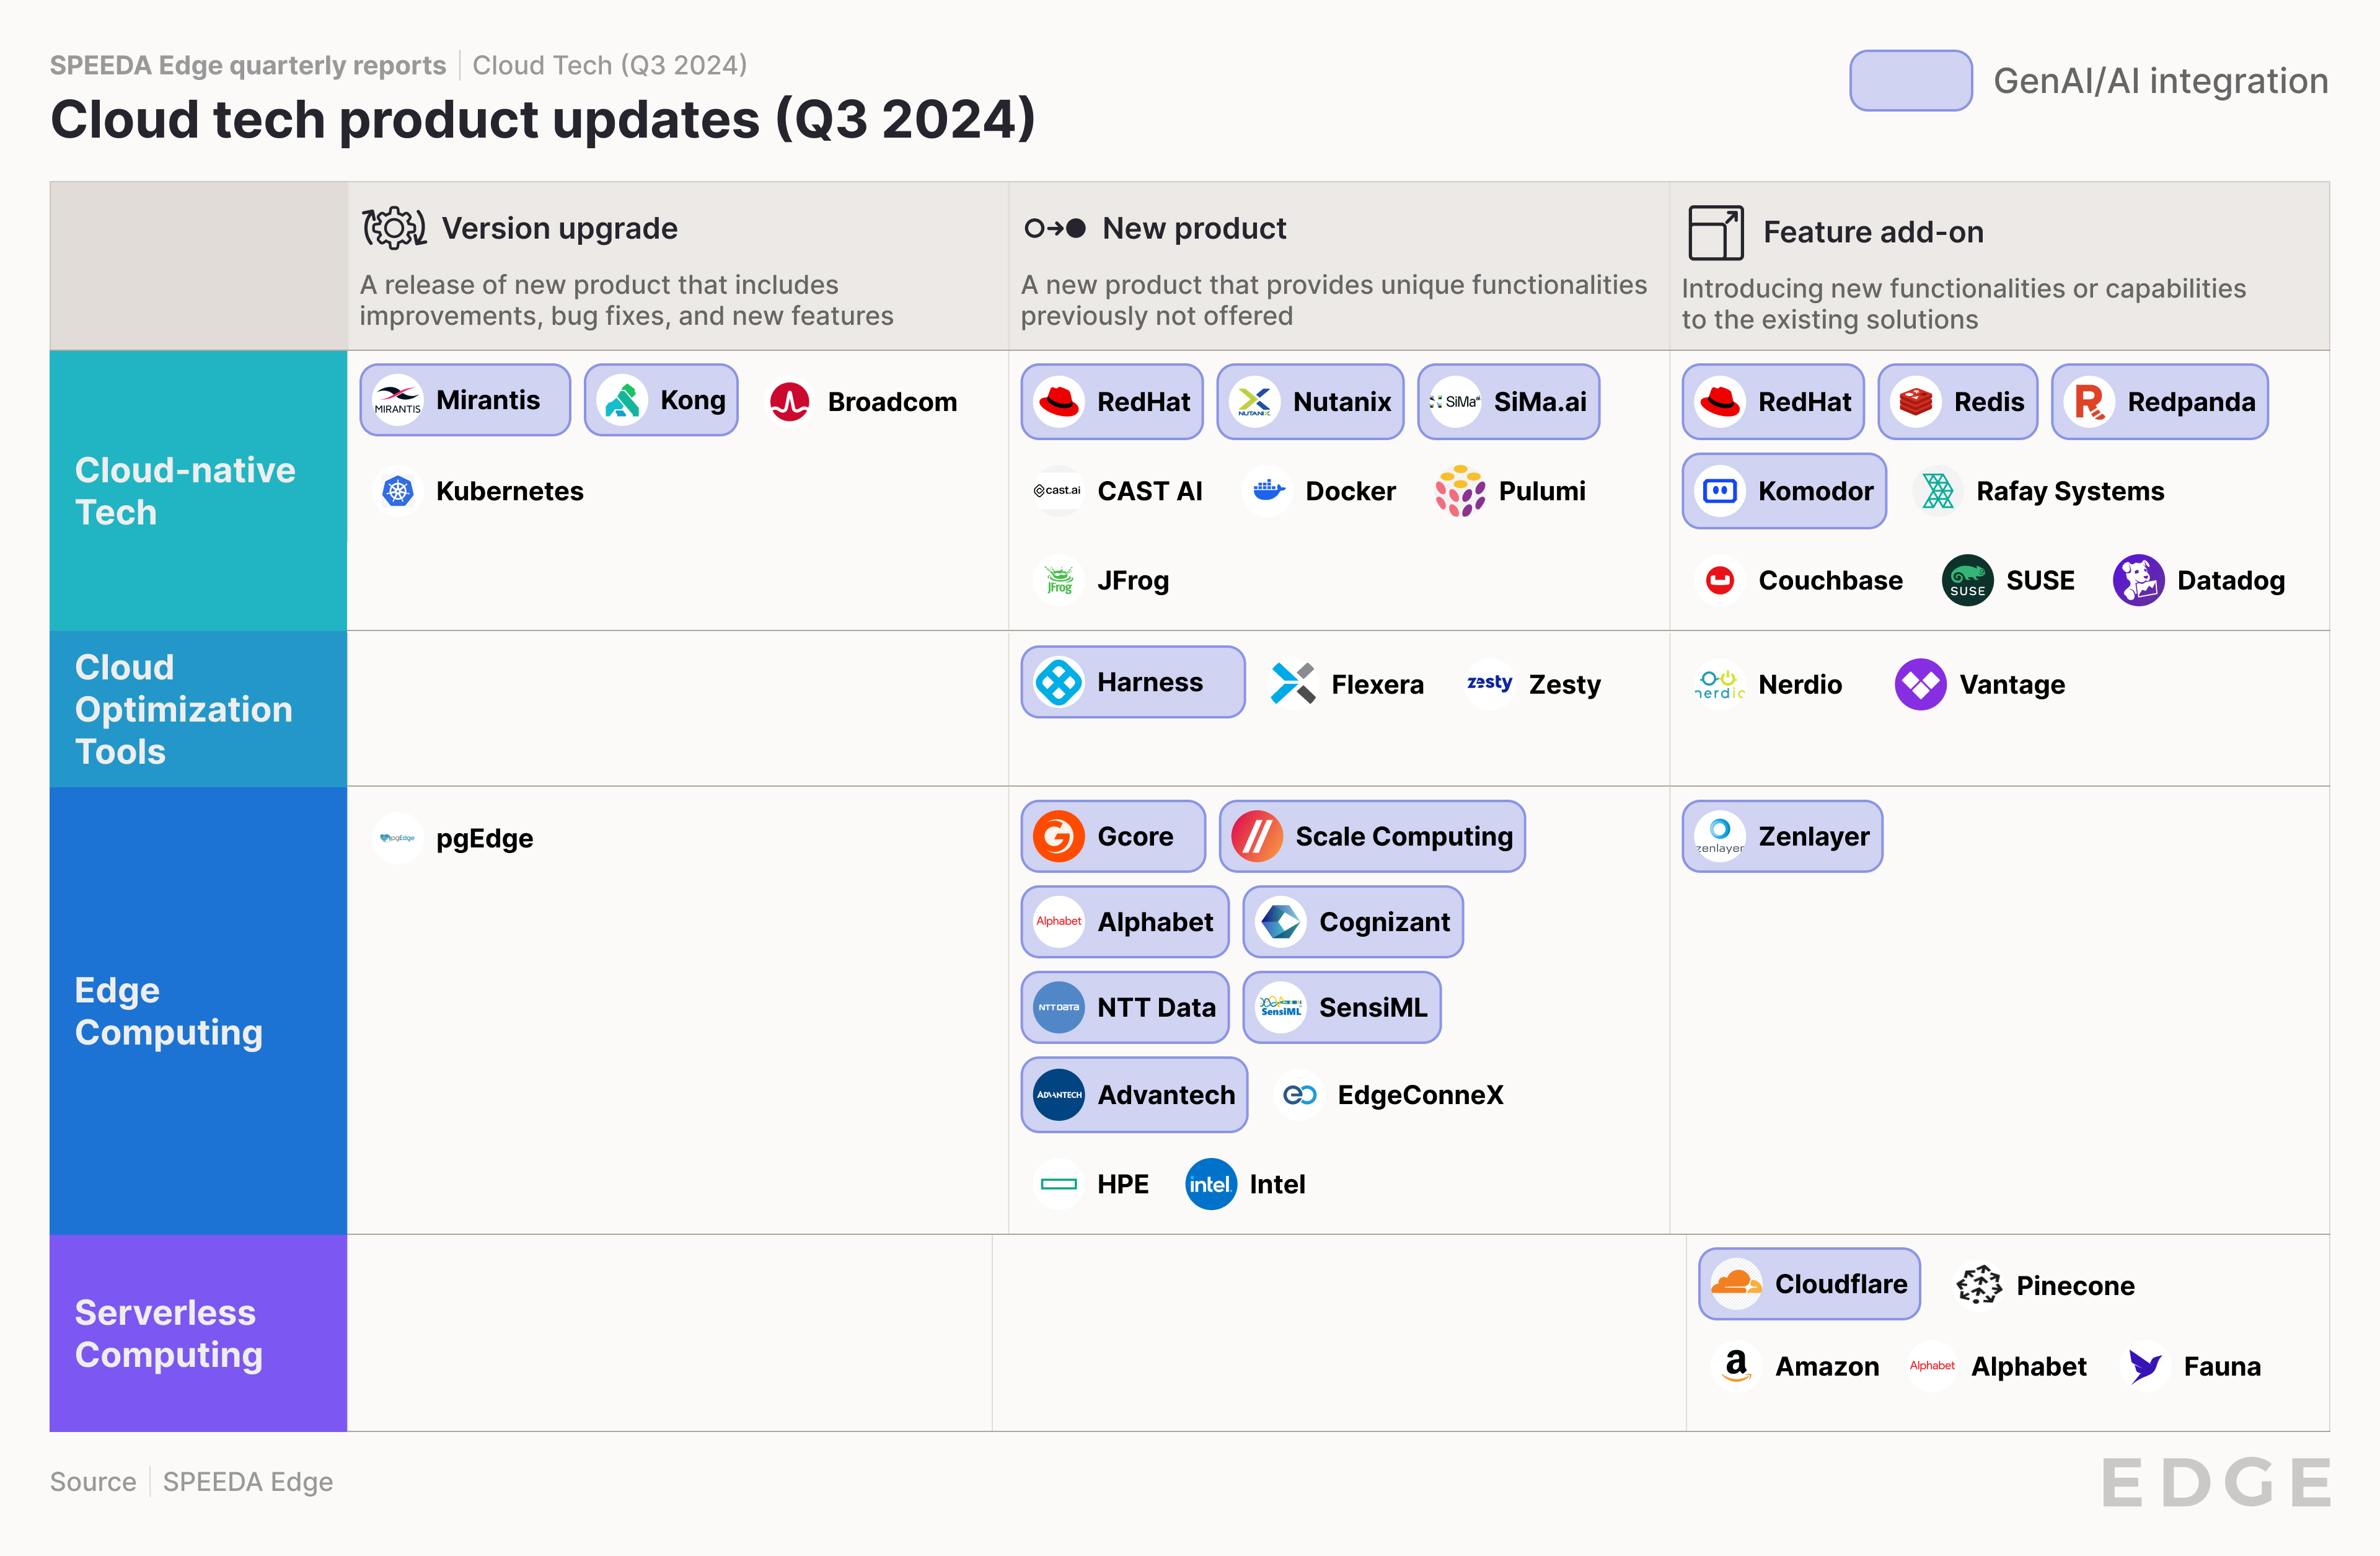Image resolution: width=2380 pixels, height=1556 pixels.
Task: Click the Docker whale logo
Action: pos(1268,491)
